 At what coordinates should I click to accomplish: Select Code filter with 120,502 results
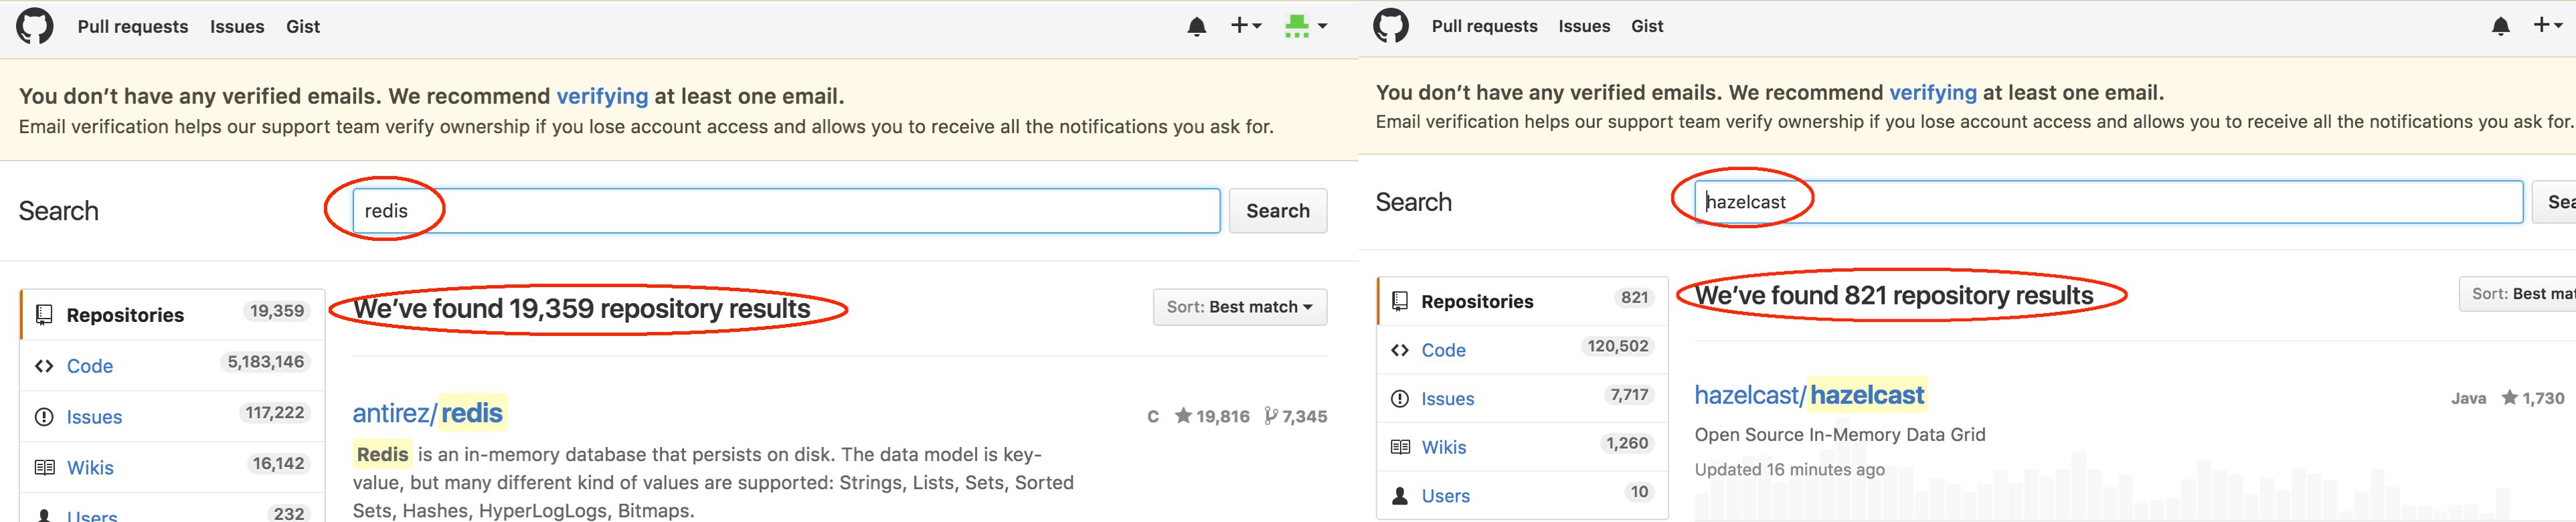1522,350
